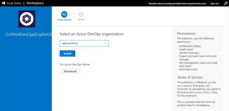The width and height of the screenshot is (229, 111).
Task: Click the 'Work items (full)' permission
Action: click(188, 69)
